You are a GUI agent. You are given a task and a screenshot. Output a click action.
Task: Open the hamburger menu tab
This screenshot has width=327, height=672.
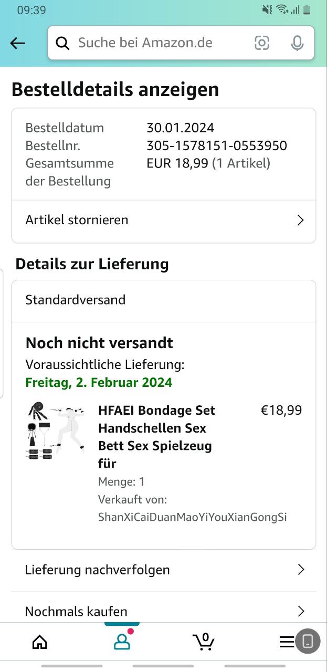[286, 642]
